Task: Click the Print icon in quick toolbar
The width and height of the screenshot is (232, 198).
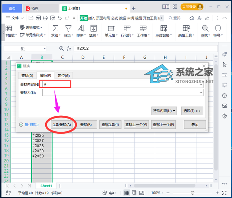Action: click(45, 18)
